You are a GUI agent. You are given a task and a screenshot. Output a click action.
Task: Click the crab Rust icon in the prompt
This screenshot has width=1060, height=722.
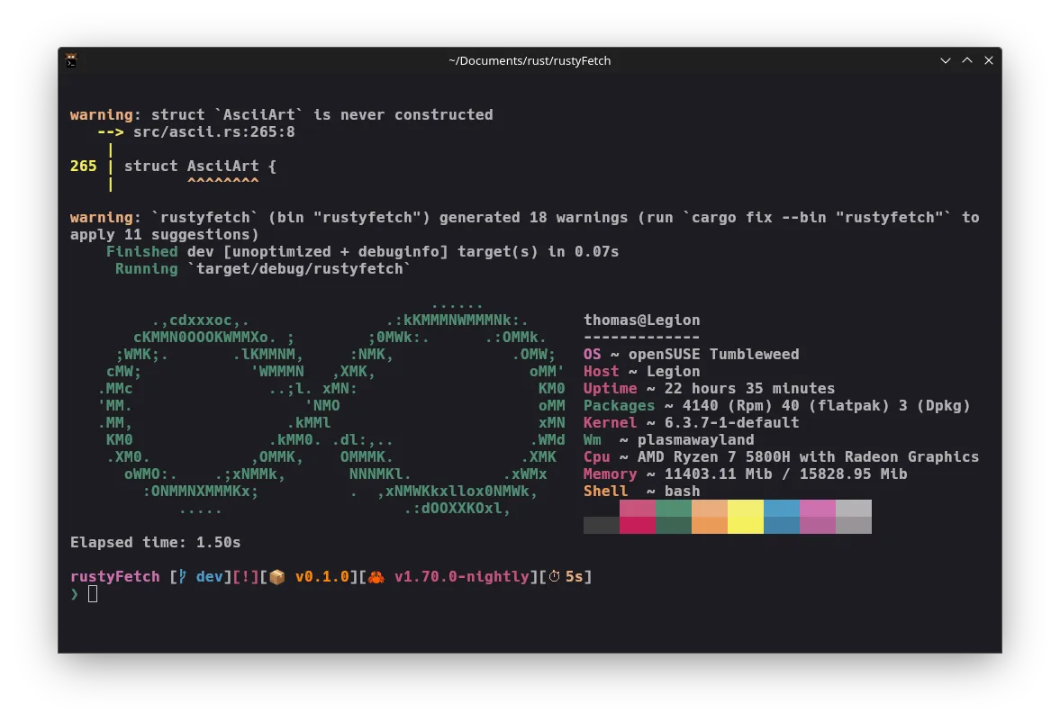coord(376,577)
